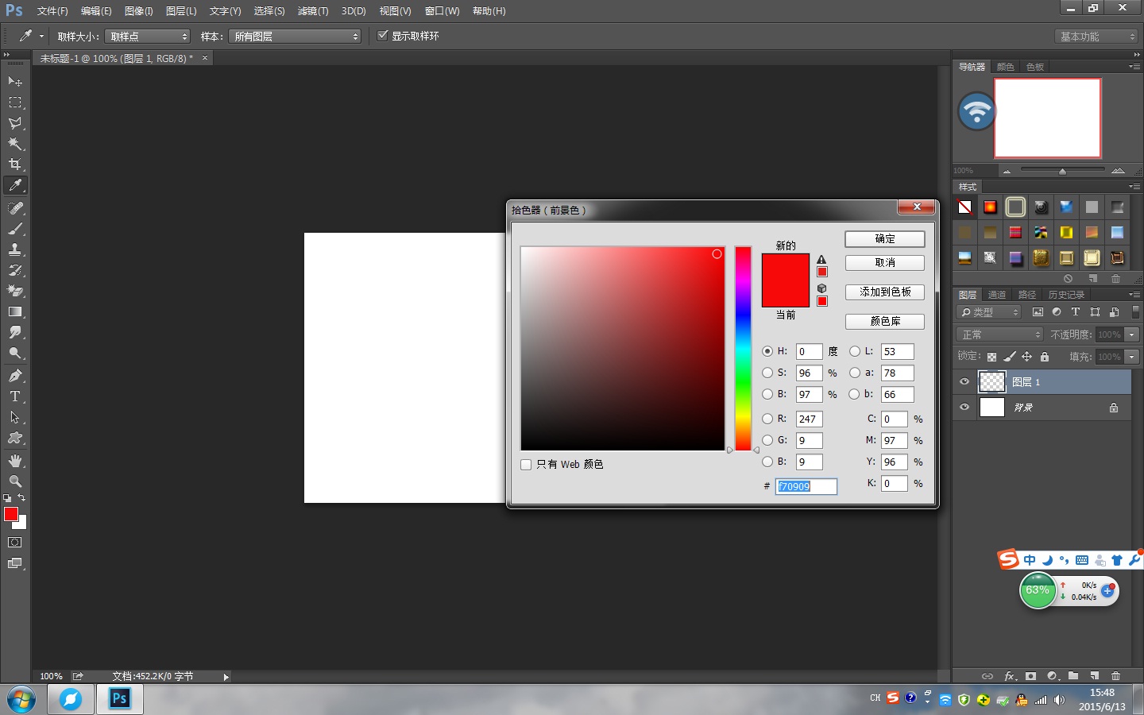
Task: Click the hex color # input field
Action: tap(806, 486)
